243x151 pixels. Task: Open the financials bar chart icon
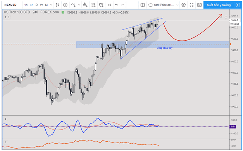(x=85, y=5)
